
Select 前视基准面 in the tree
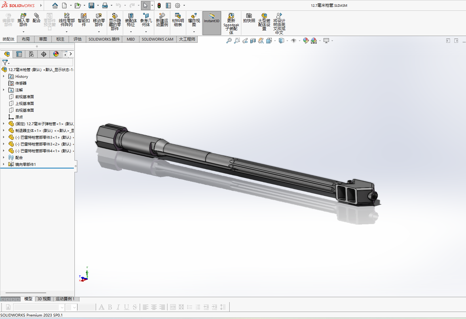(25, 97)
